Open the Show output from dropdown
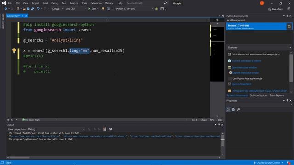Viewport: 294px width, 165px height. [56, 129]
